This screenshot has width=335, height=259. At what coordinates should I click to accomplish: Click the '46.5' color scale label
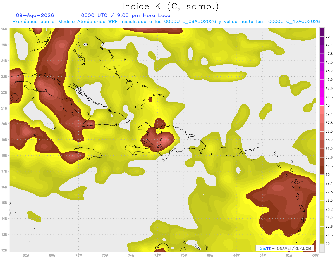click(329, 62)
